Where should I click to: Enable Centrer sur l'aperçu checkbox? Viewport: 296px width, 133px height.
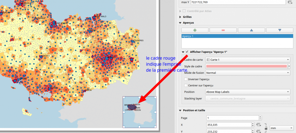(186, 85)
